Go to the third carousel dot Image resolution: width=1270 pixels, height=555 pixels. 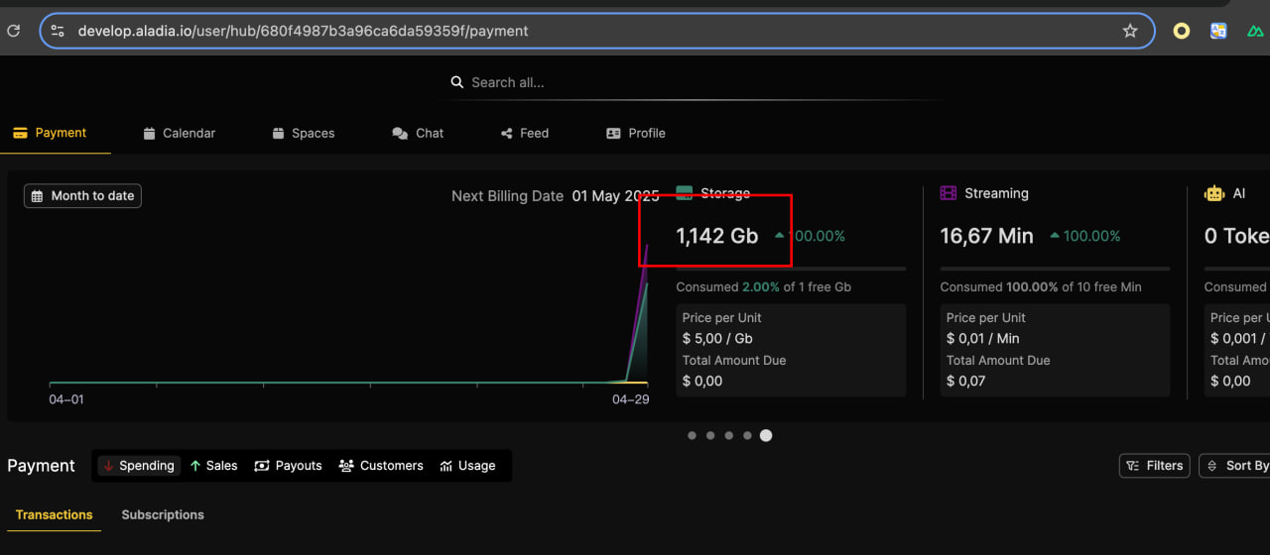point(729,435)
